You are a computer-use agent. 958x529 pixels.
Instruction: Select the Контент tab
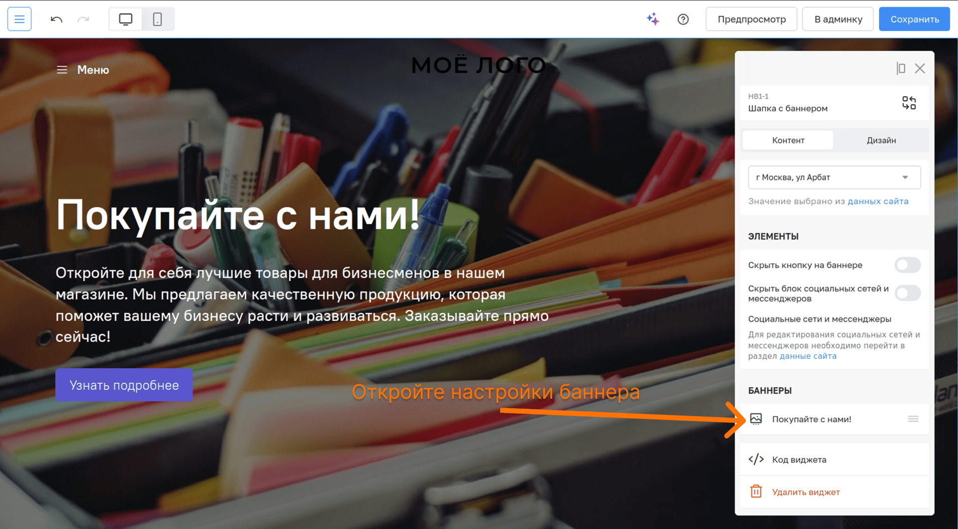pos(788,140)
